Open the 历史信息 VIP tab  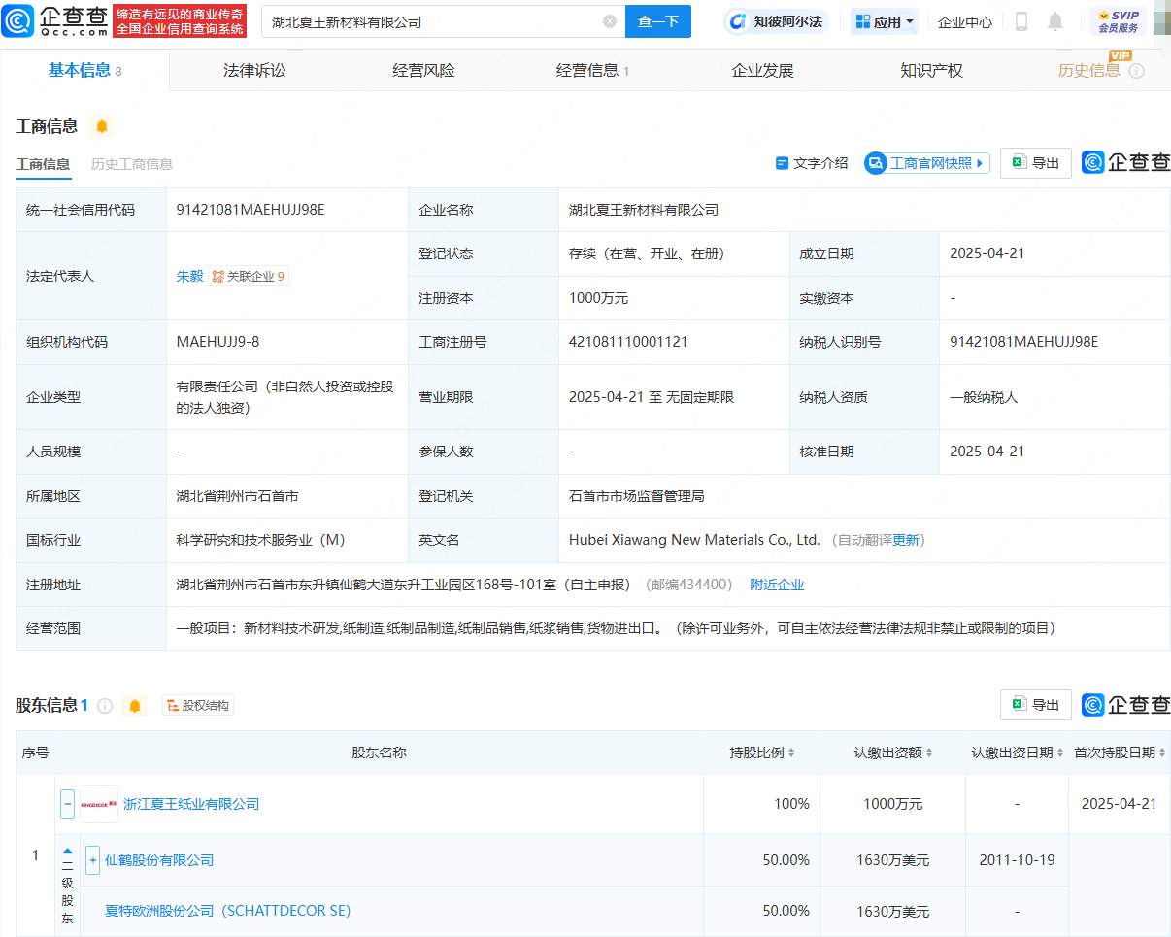click(x=1089, y=70)
